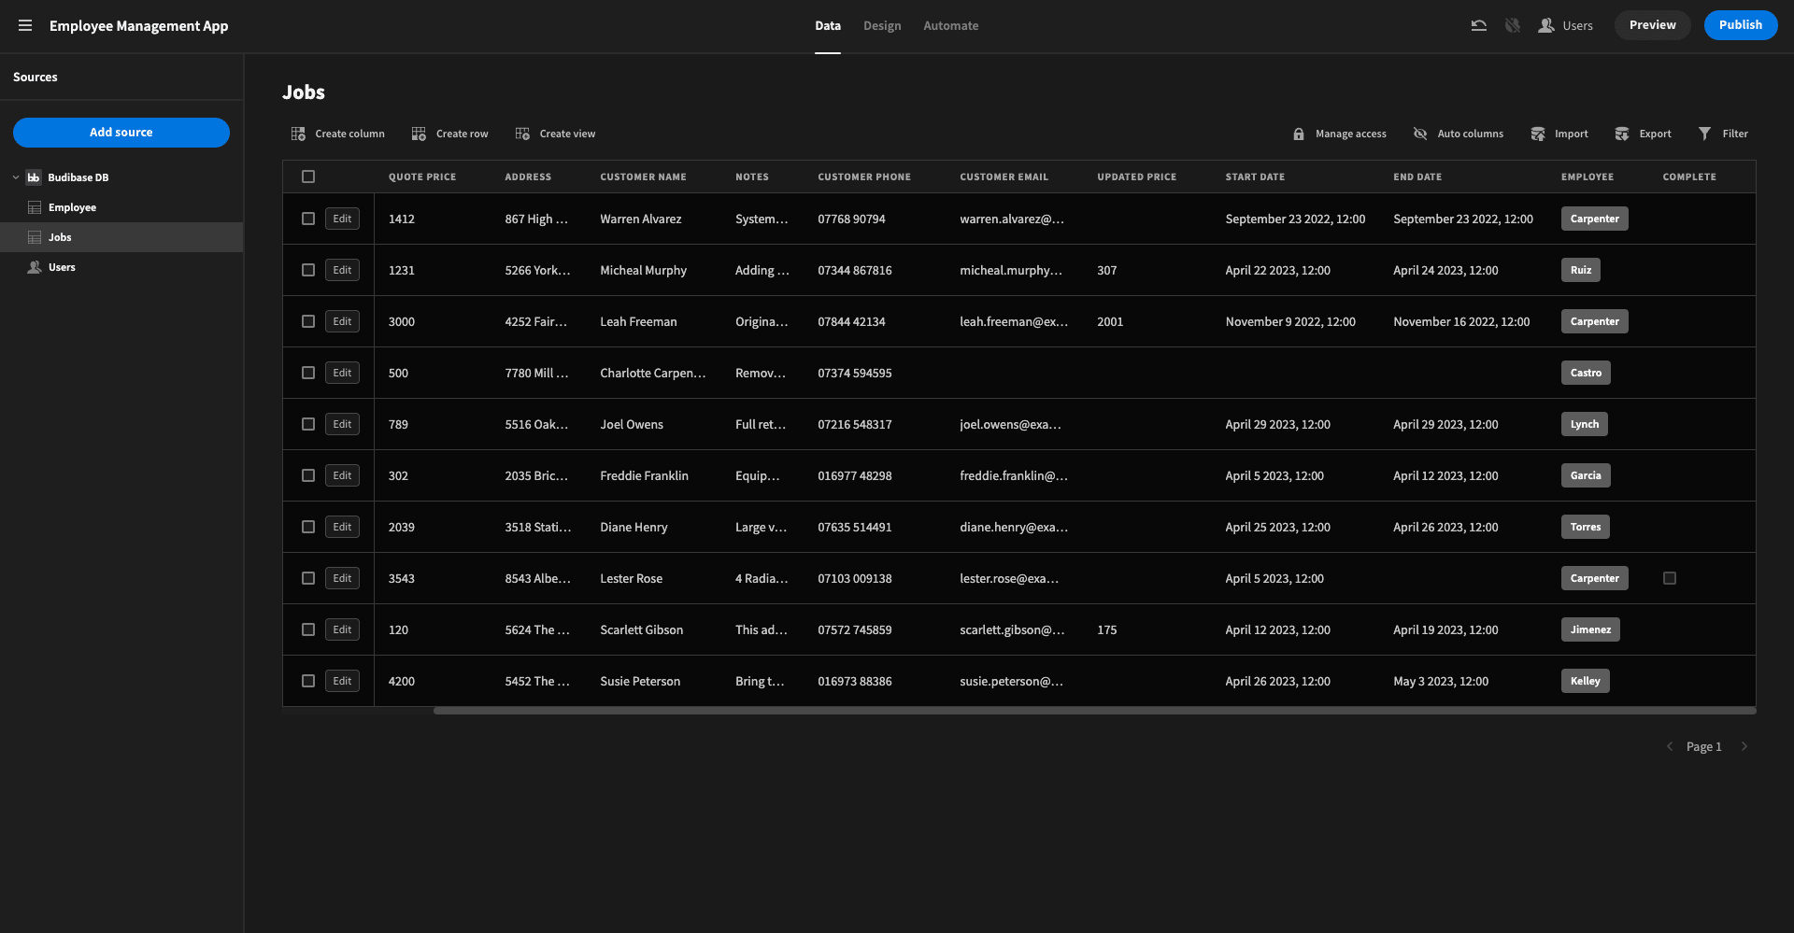Click the Jimenez employee tag
The width and height of the screenshot is (1794, 933).
coord(1590,629)
